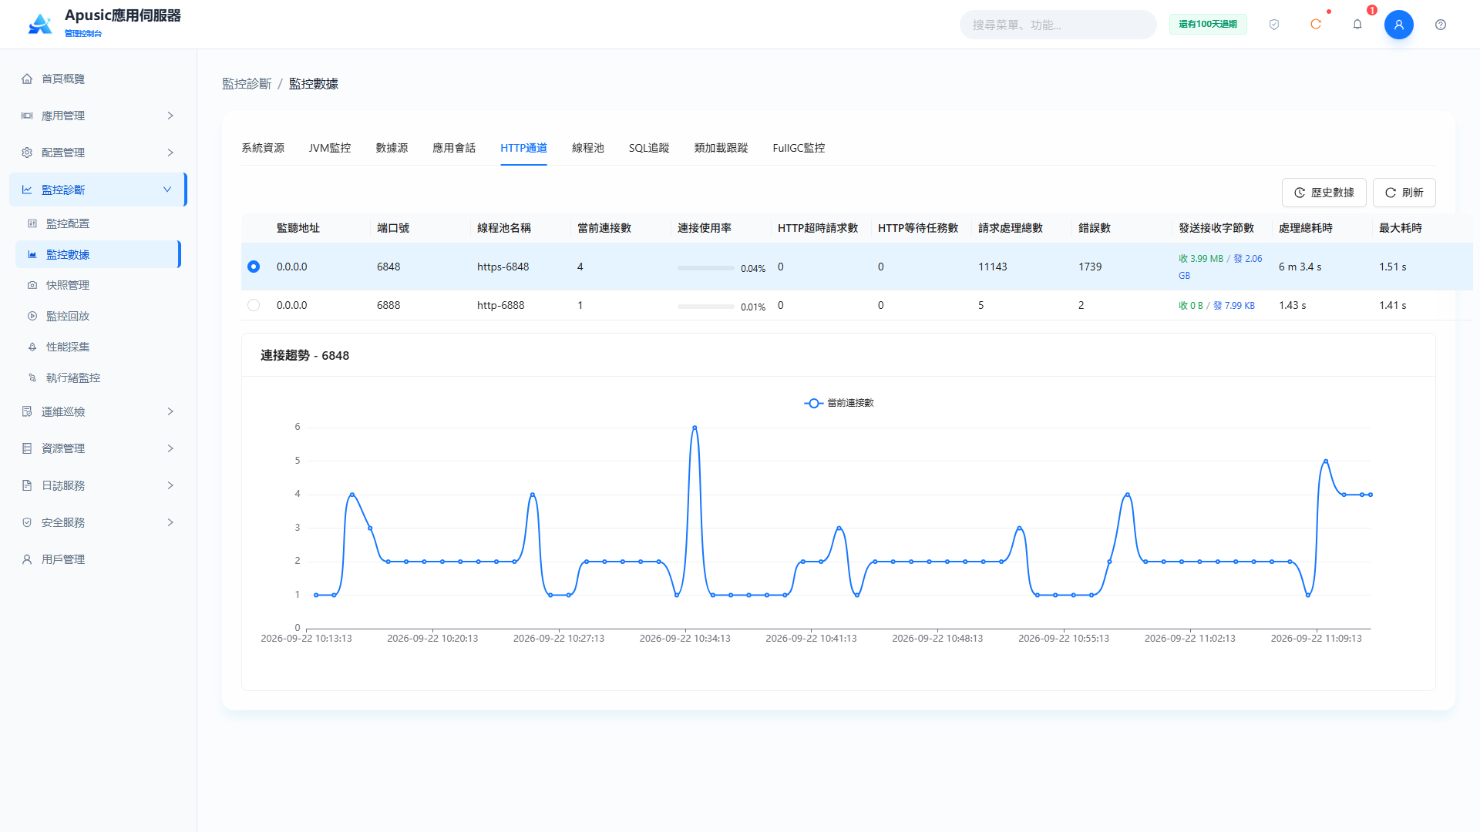Expand the 日誌服務 menu arrow
Viewport: 1480px width, 832px height.
coord(170,485)
